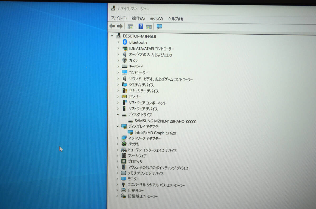Image resolution: width=316 pixels, height=209 pixels.
Task: Expand the ソフトウェア デバイス category
Action: (118, 108)
